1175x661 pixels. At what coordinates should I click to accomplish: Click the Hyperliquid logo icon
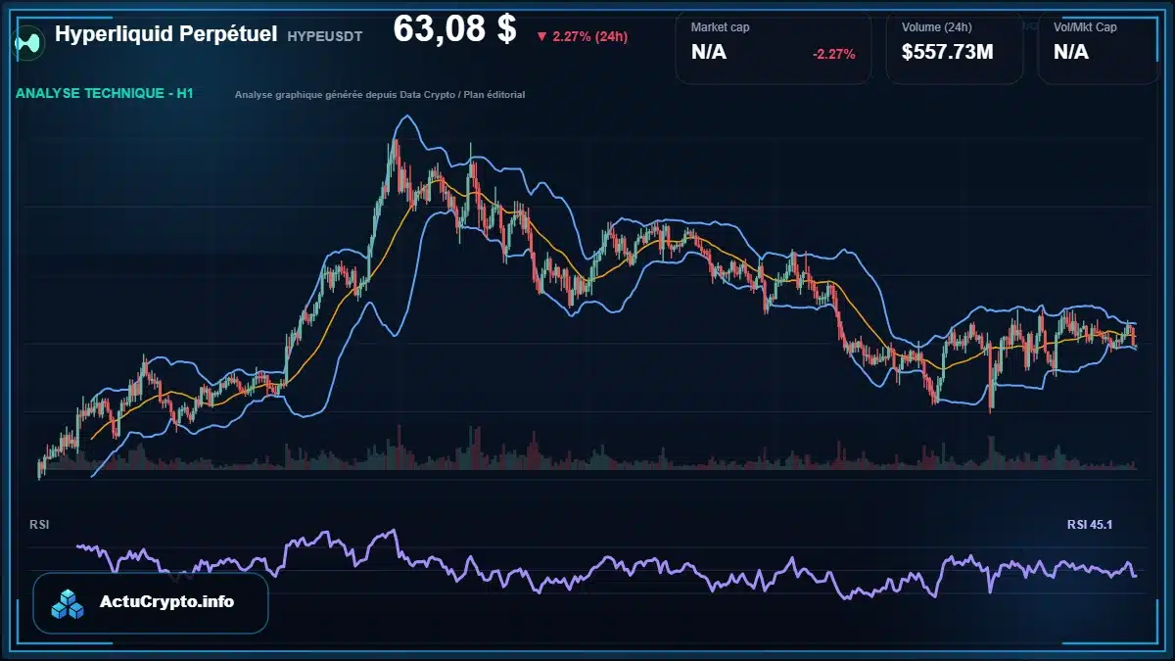tap(30, 41)
